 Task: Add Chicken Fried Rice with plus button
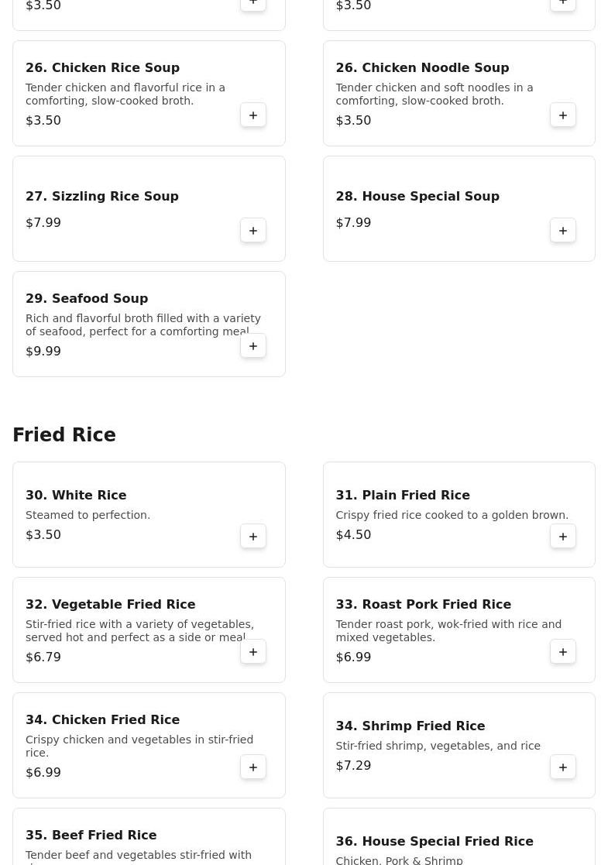click(253, 767)
